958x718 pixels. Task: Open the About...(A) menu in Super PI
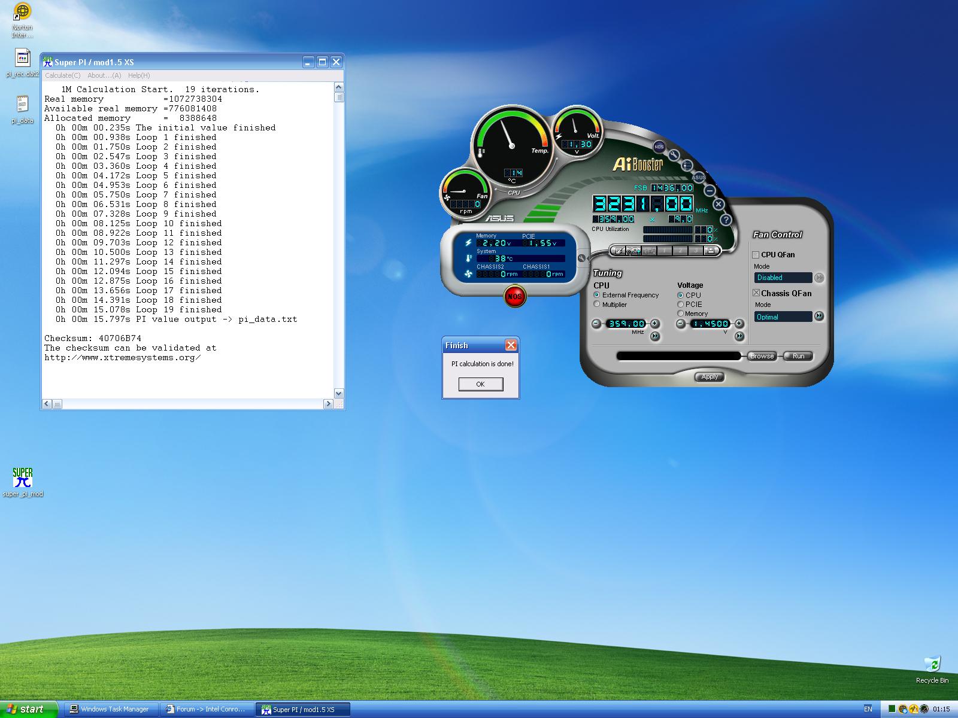point(104,75)
